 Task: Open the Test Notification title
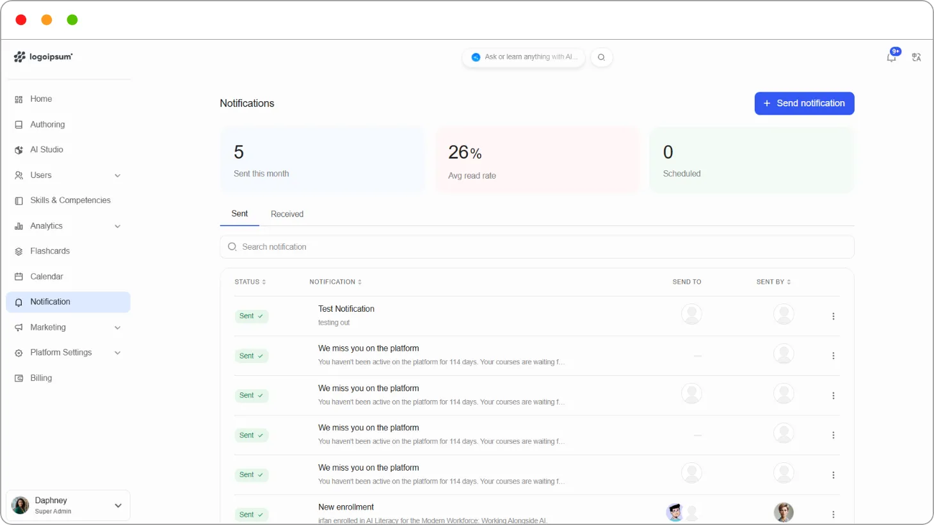tap(346, 309)
